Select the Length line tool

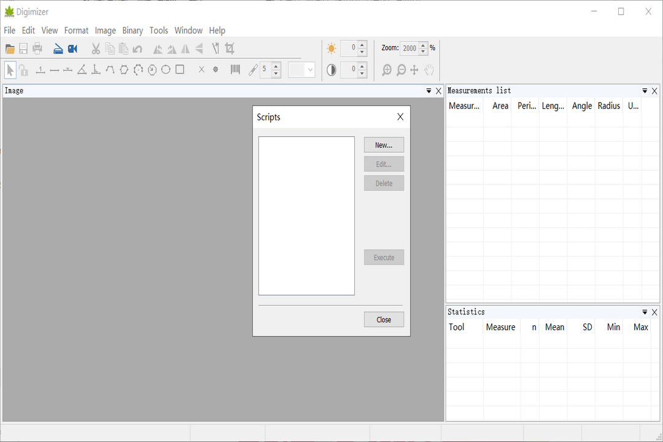(54, 70)
